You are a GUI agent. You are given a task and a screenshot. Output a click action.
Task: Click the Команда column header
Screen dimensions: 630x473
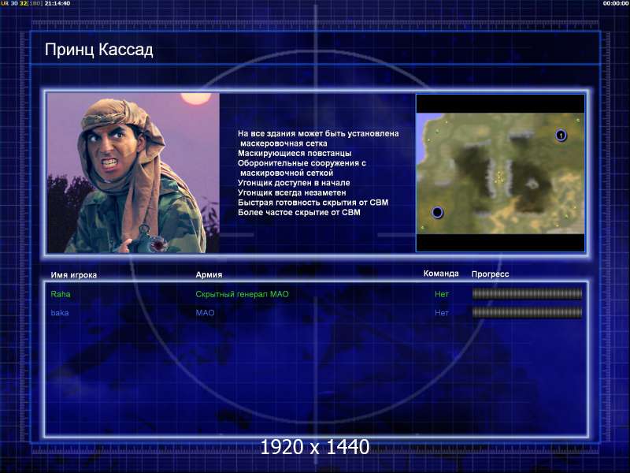pos(441,274)
